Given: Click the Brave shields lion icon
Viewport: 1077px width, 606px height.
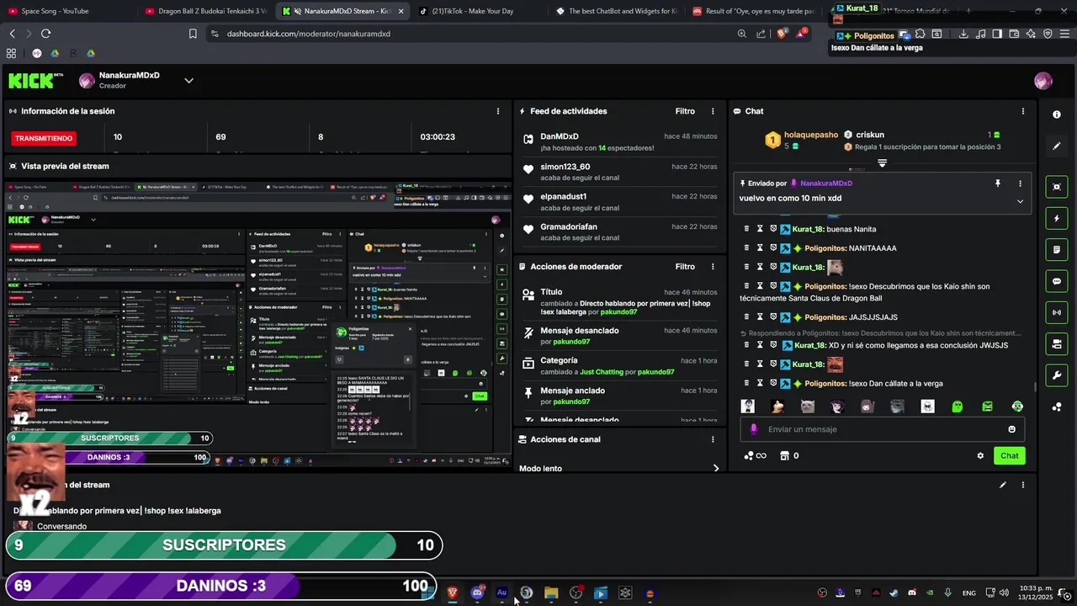Looking at the screenshot, I should pyautogui.click(x=782, y=34).
